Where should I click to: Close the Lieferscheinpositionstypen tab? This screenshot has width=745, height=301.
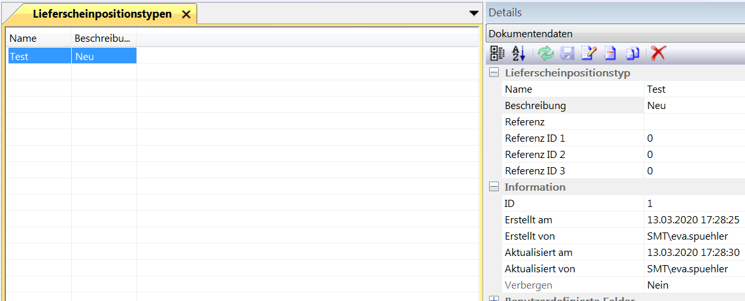click(186, 14)
